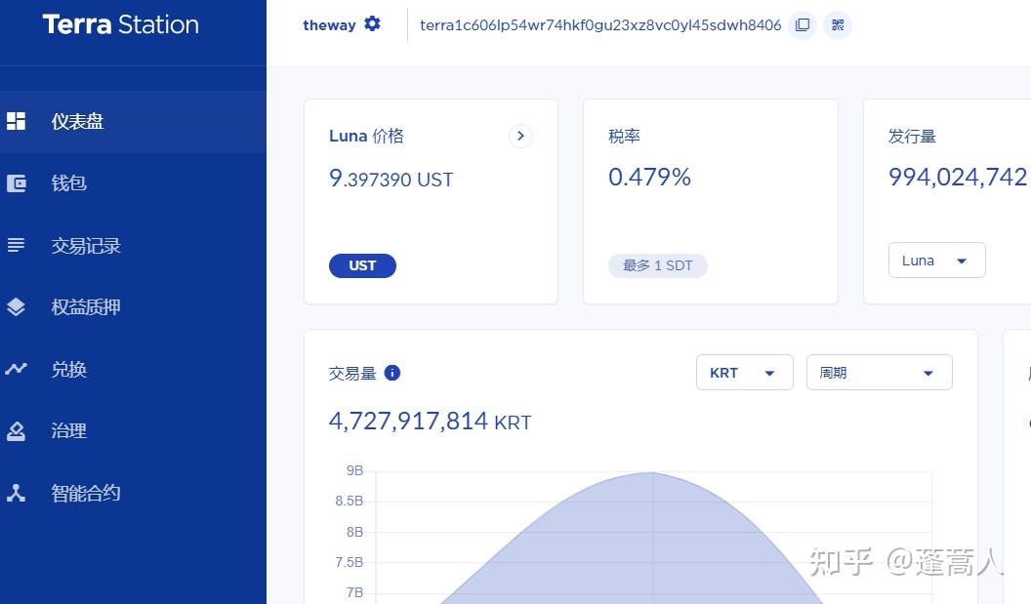The image size is (1031, 604).
Task: Click the 交易记录 transaction history icon
Action: (16, 245)
